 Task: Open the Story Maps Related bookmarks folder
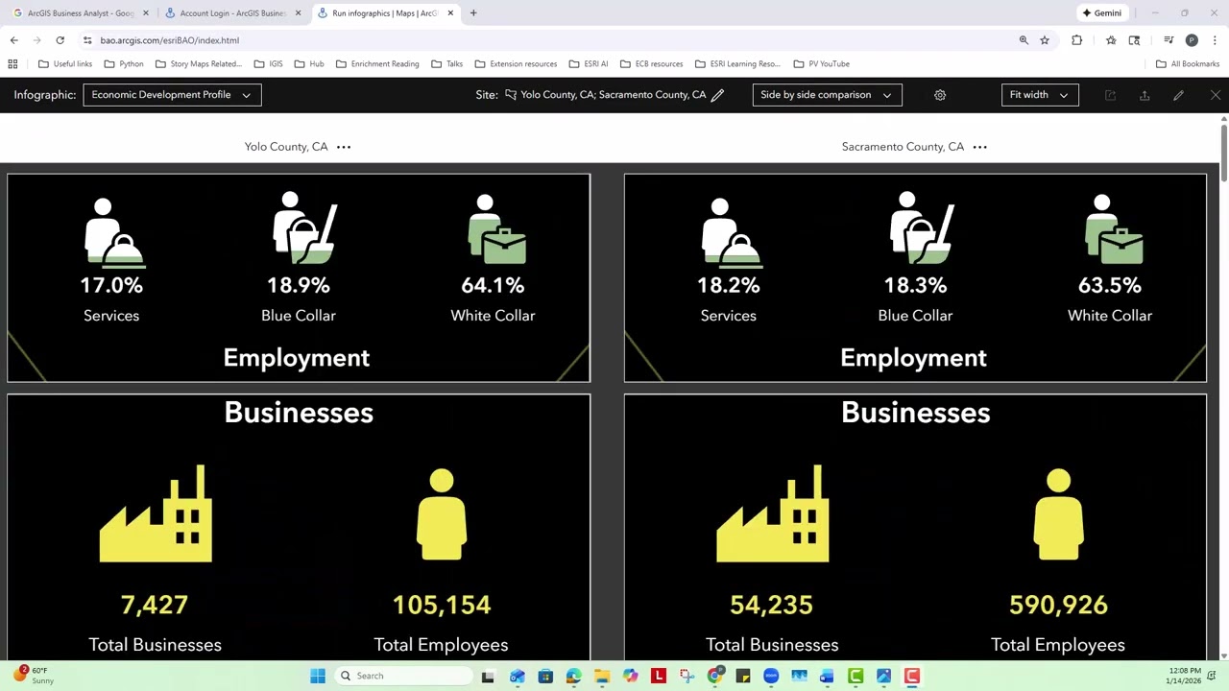(198, 64)
